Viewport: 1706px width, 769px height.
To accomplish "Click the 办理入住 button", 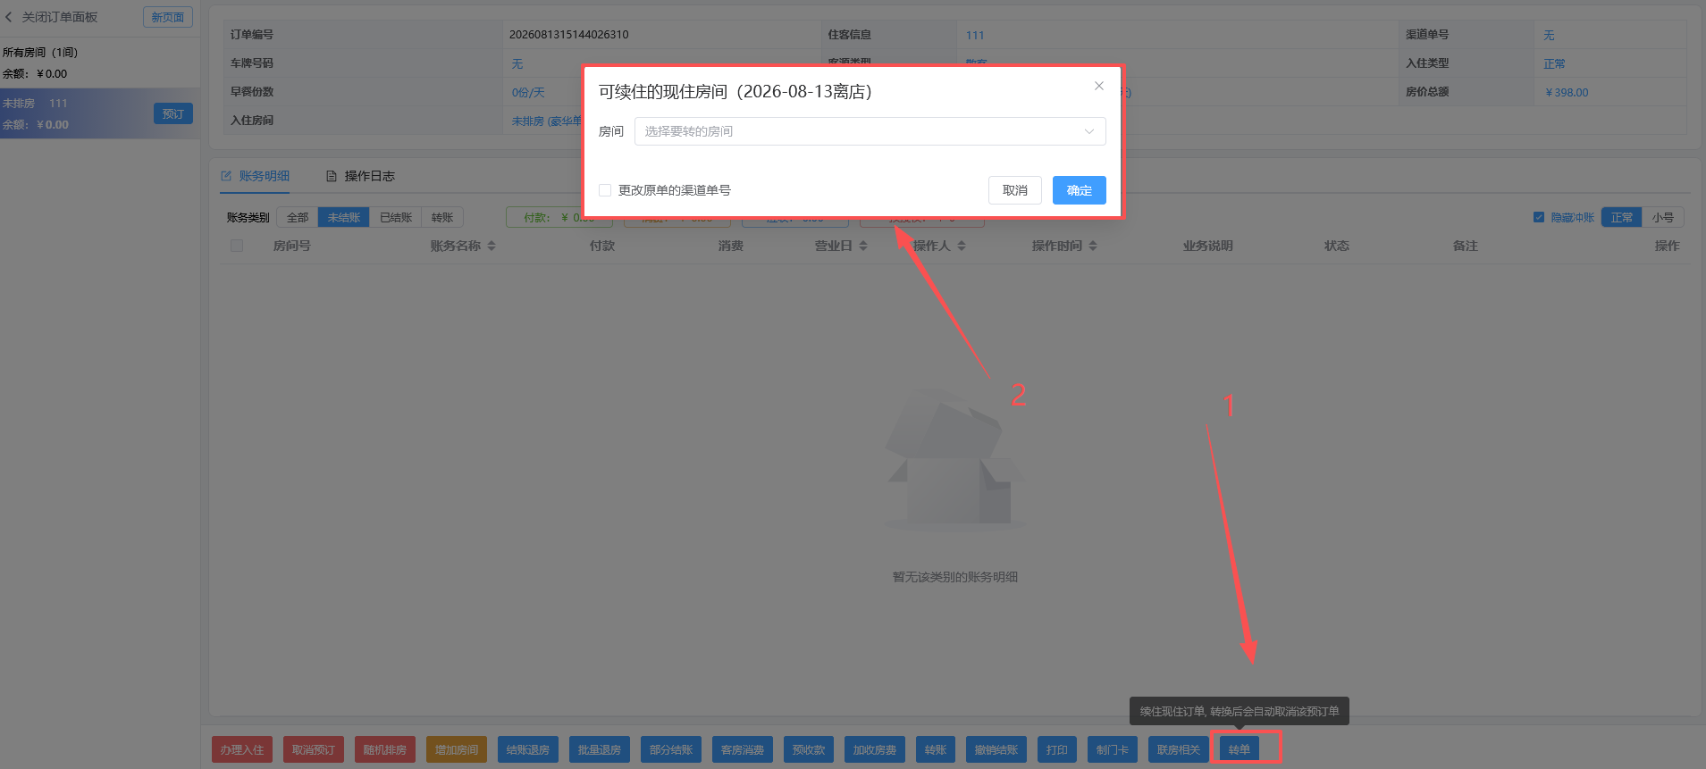I will coord(242,749).
